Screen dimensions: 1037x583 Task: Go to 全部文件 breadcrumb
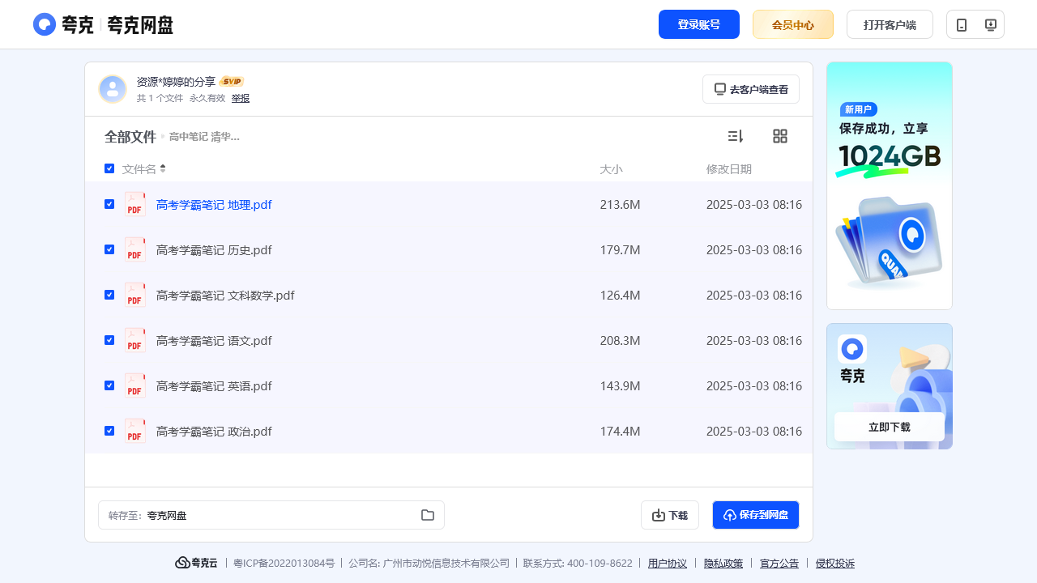click(x=130, y=137)
